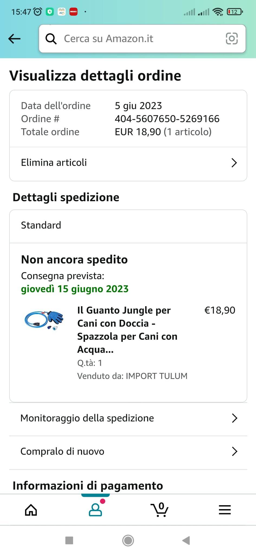Image resolution: width=256 pixels, height=556 pixels.
Task: Tap the back arrow icon
Action: [14, 39]
